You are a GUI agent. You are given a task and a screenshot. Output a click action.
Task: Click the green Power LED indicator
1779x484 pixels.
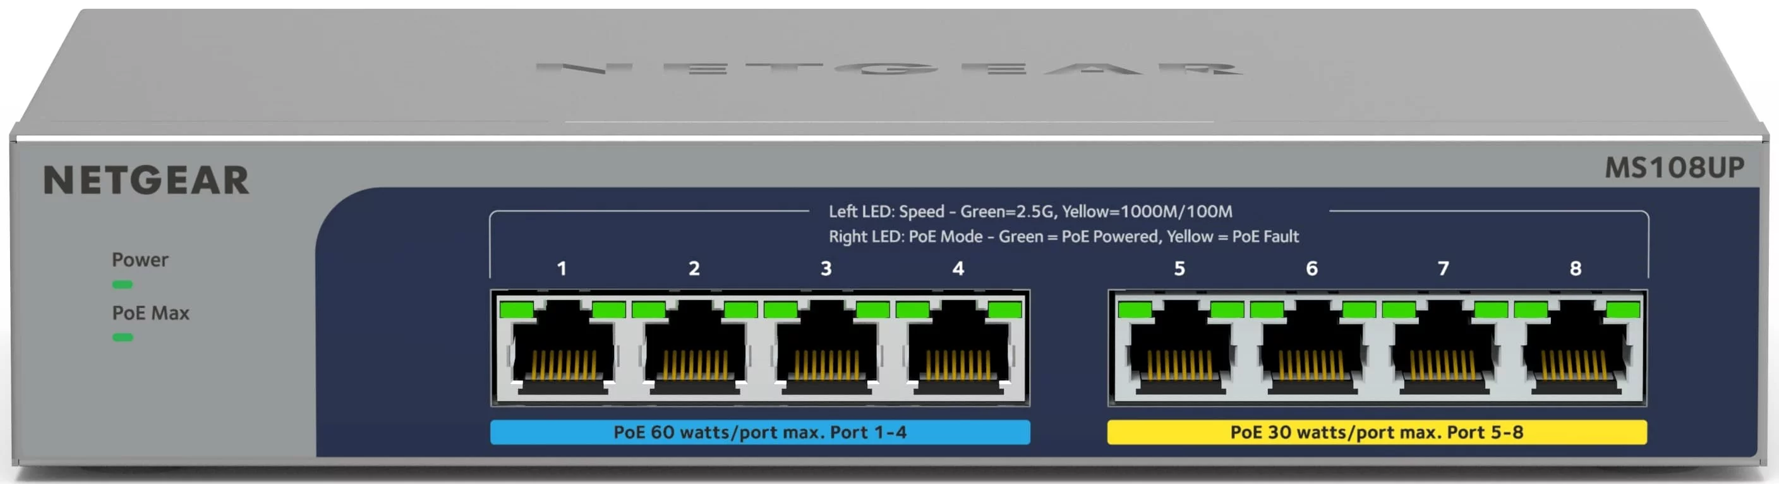click(x=122, y=284)
